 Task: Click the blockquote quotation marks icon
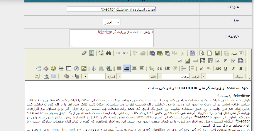(x=160, y=68)
